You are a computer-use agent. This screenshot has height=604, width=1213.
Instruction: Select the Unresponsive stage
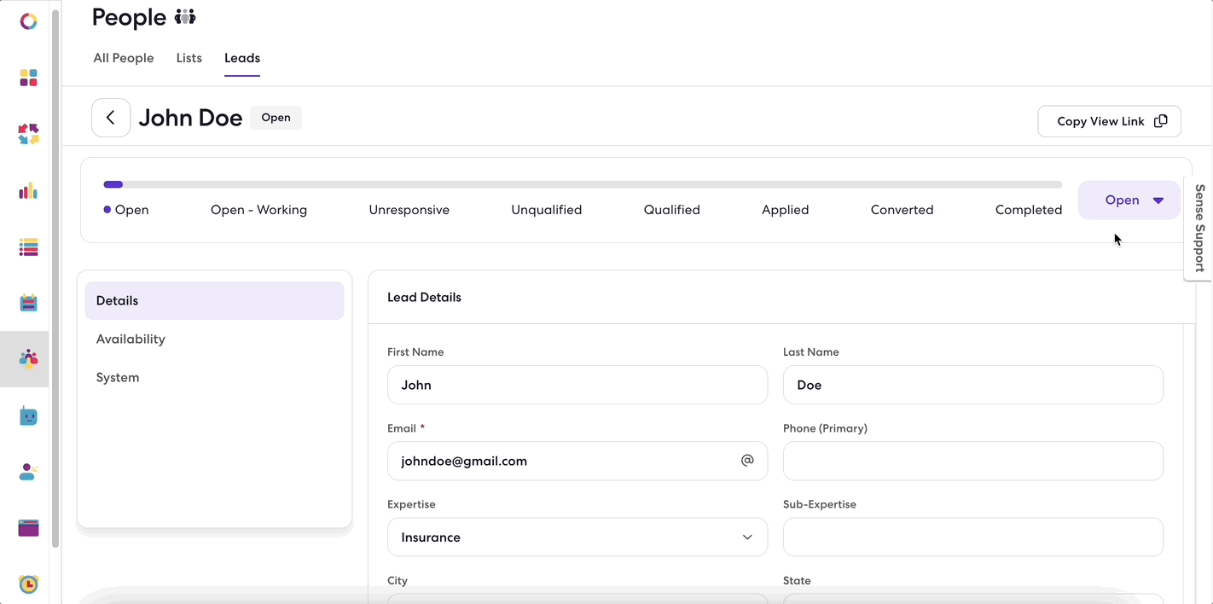coord(409,210)
